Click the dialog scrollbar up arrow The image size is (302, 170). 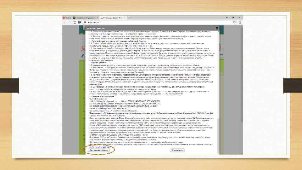click(x=218, y=31)
